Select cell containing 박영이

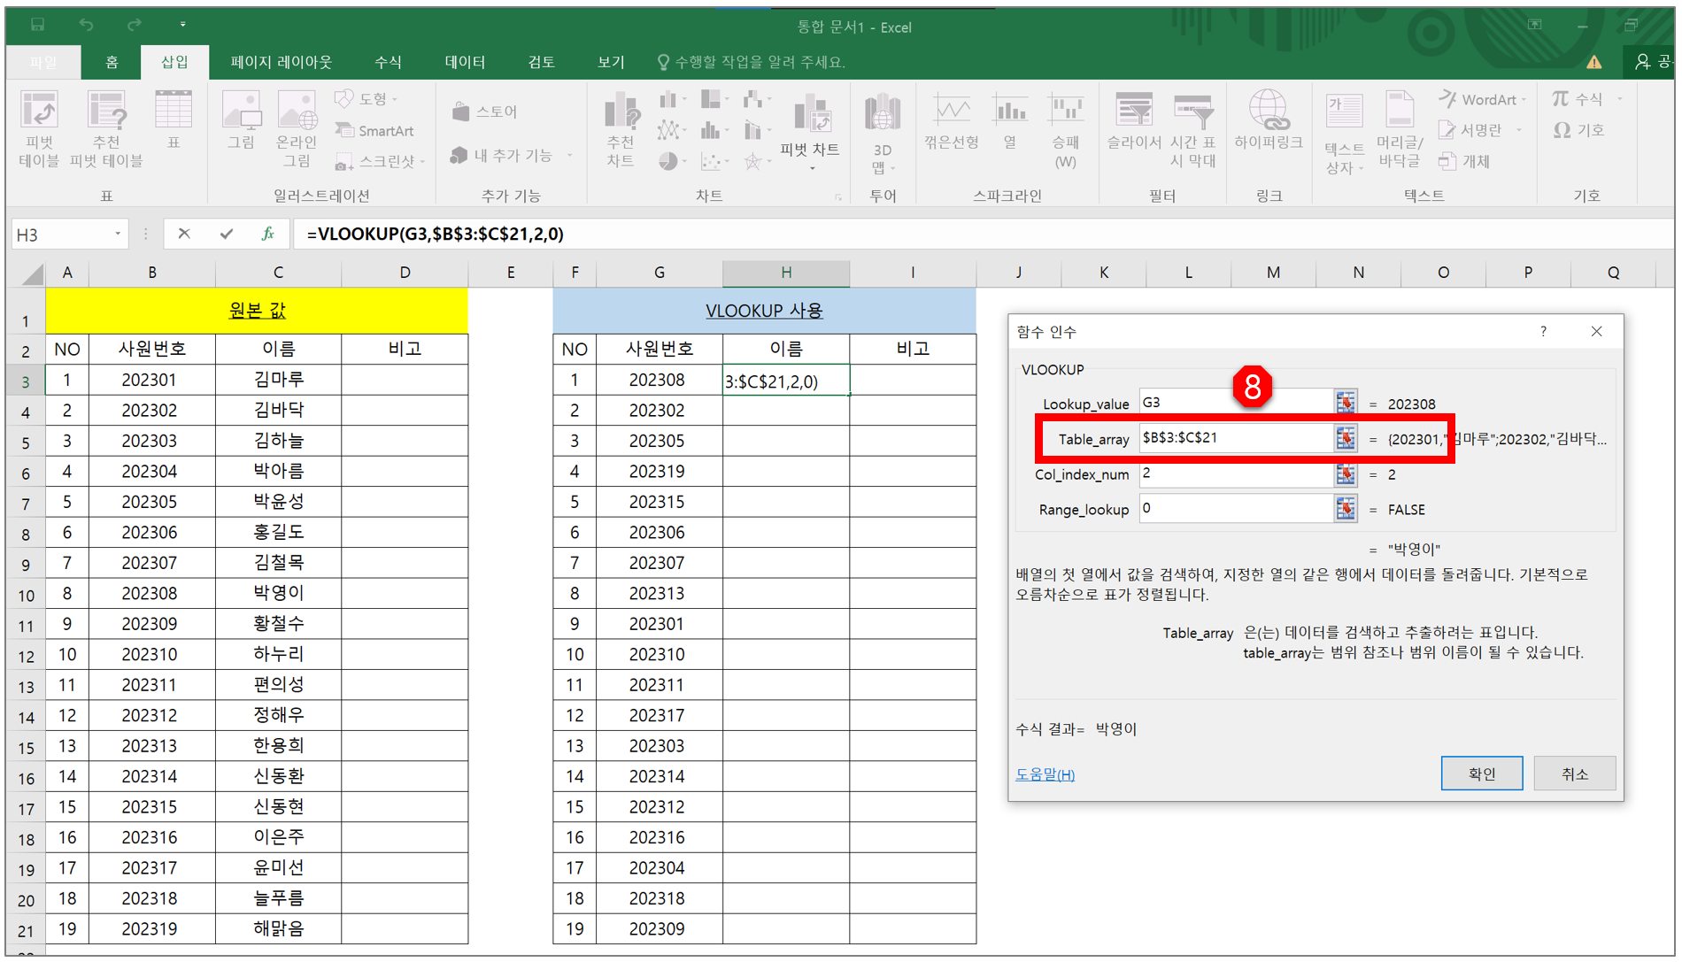(278, 593)
